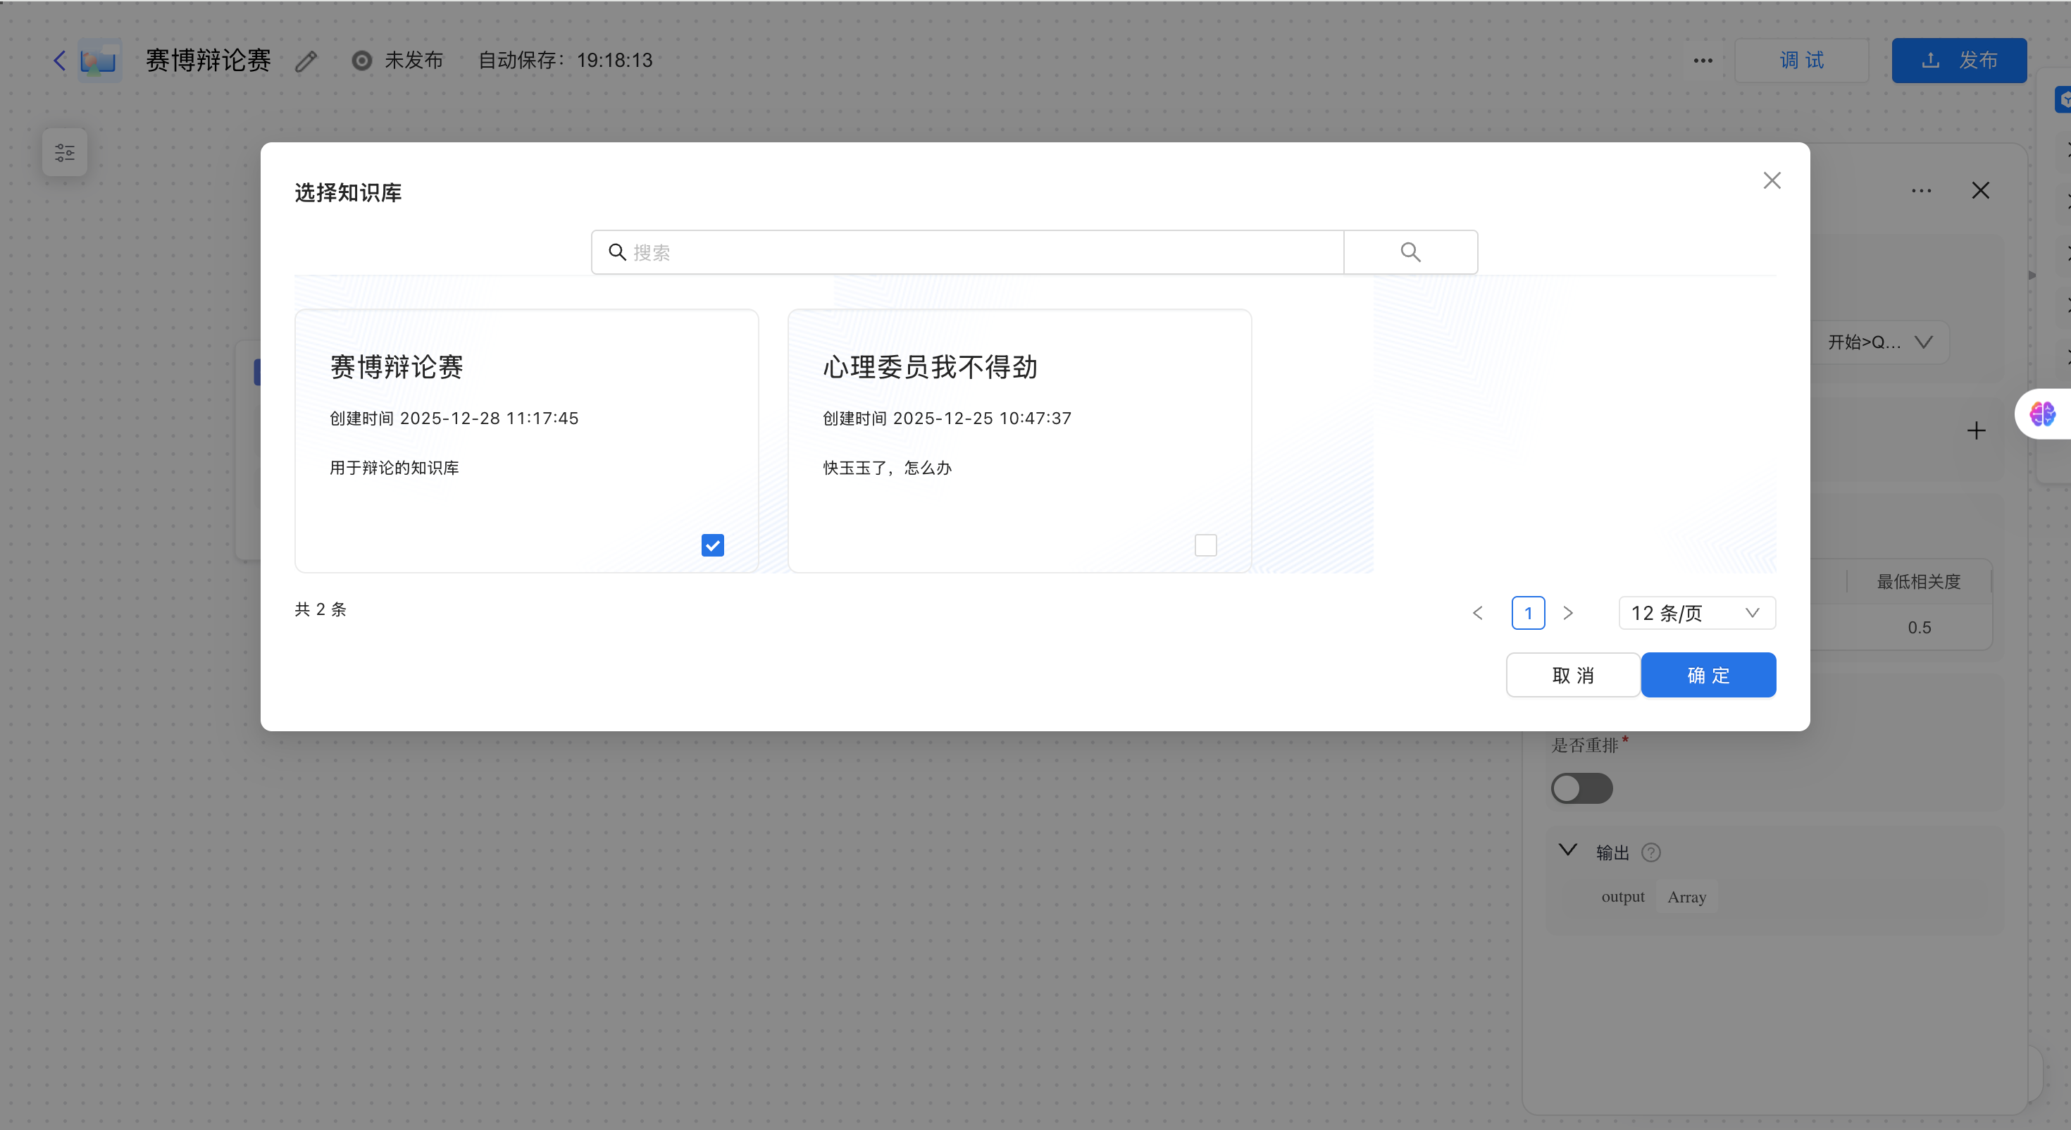Click the search magnifier button in the dialog
This screenshot has width=2071, height=1130.
point(1410,252)
